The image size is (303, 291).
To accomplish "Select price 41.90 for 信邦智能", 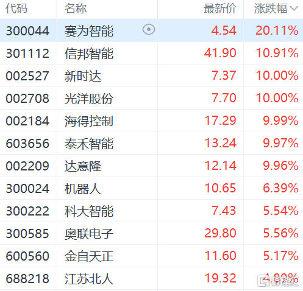I will (x=220, y=53).
